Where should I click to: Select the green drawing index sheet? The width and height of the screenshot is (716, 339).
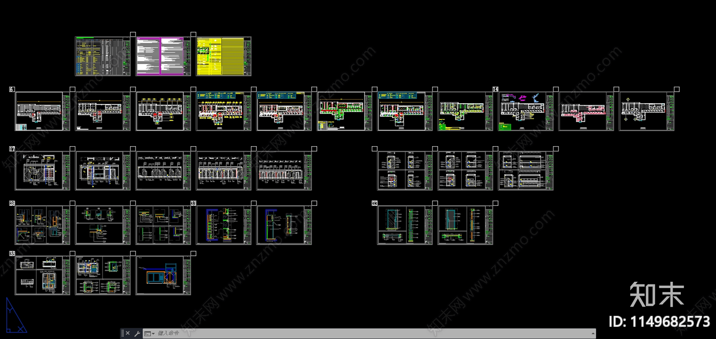coord(103,56)
